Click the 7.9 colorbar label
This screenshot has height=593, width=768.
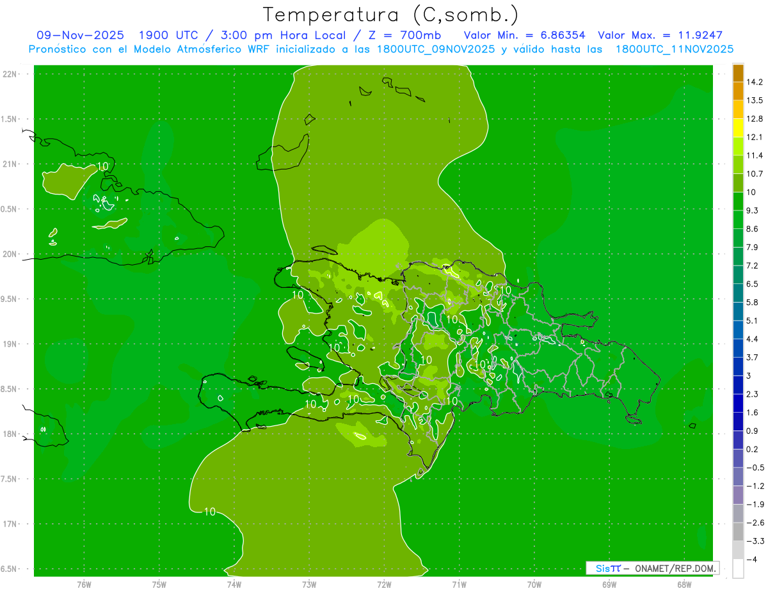753,247
